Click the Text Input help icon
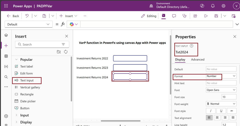This screenshot has width=240, height=126. (191, 46)
